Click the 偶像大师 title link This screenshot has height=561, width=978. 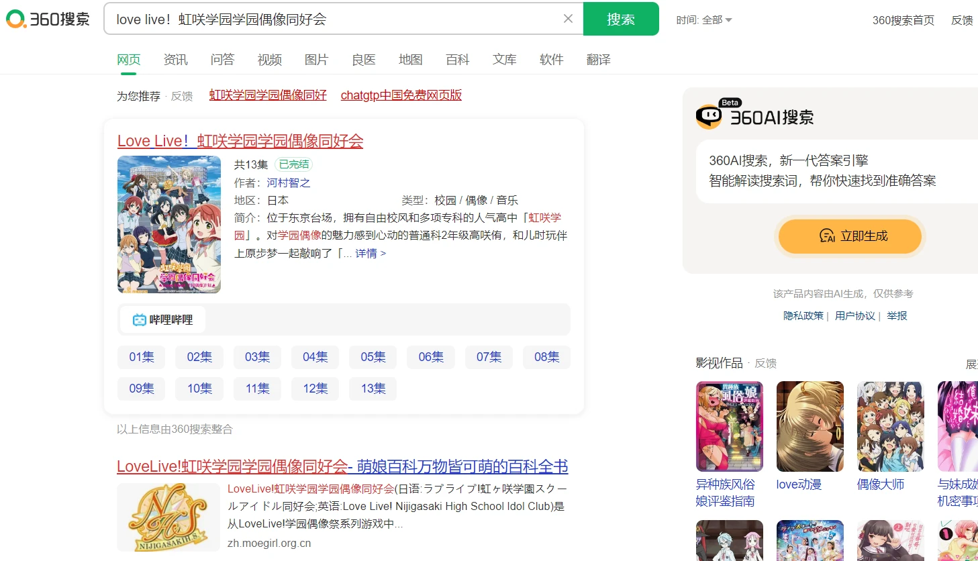click(x=881, y=484)
